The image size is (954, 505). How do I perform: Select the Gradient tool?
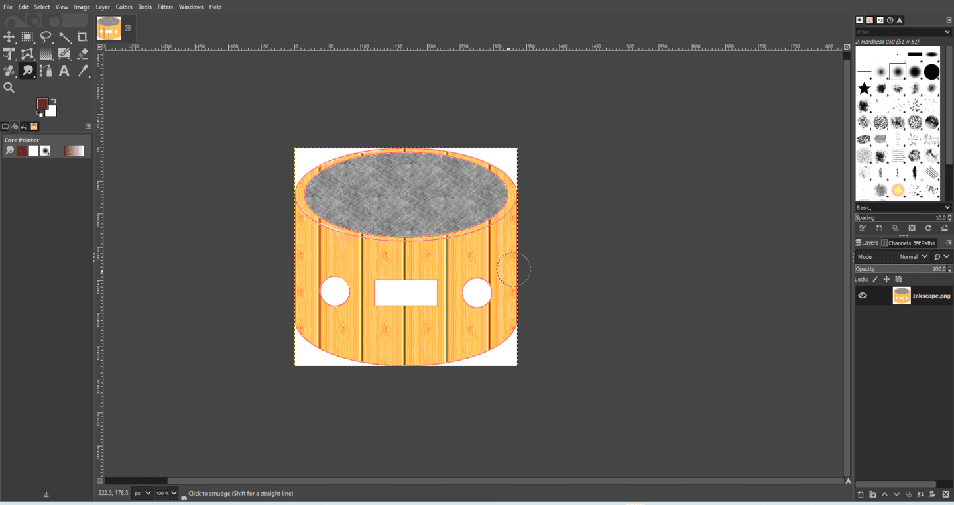click(x=46, y=54)
